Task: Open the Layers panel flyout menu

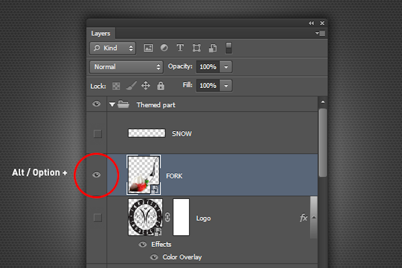Action: pyautogui.click(x=320, y=33)
